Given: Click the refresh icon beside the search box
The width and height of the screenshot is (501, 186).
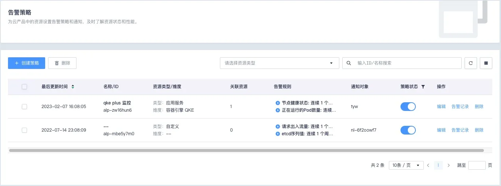Looking at the screenshot, I should coord(470,63).
